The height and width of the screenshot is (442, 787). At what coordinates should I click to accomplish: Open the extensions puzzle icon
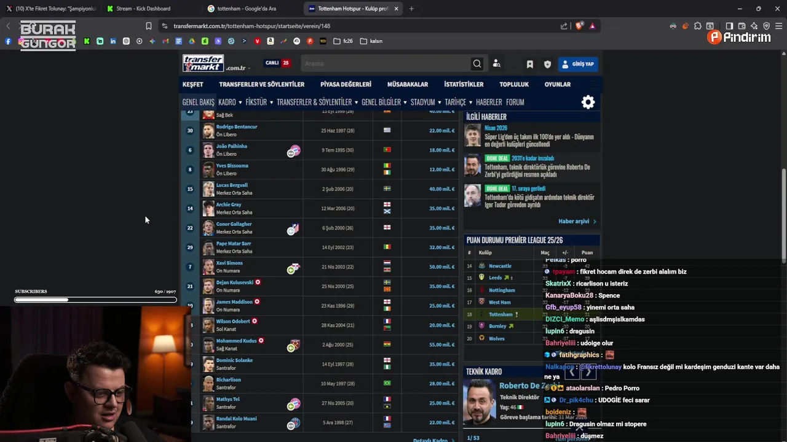coord(697,26)
